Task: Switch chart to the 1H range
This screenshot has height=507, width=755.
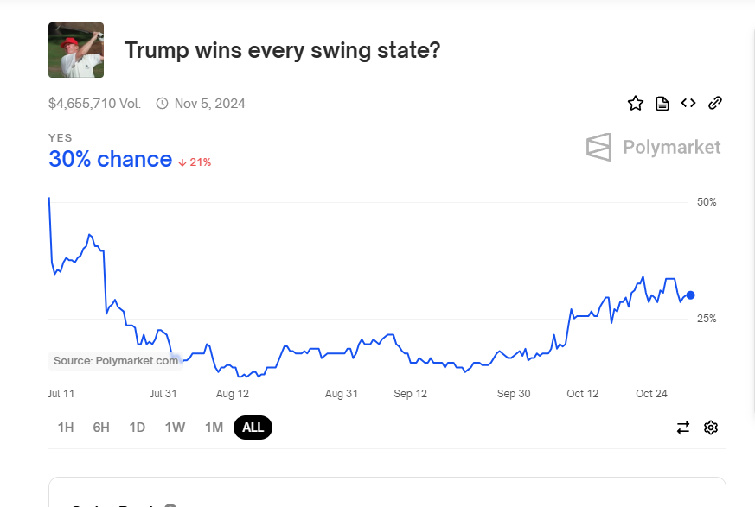Action: (x=66, y=428)
